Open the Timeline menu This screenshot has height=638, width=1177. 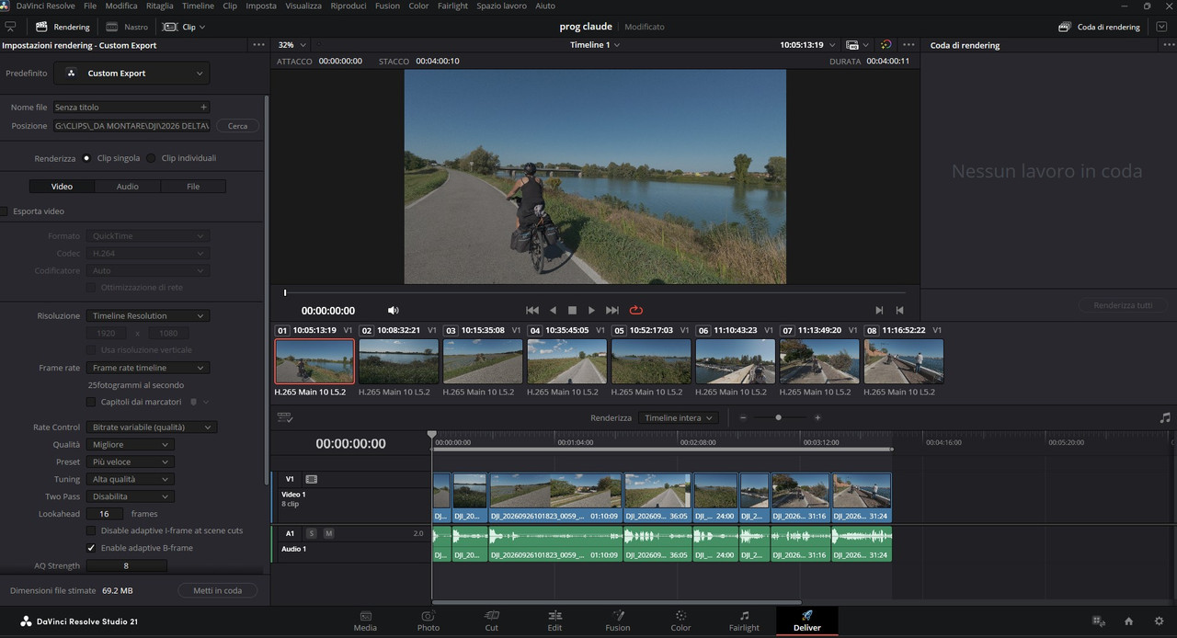(198, 6)
